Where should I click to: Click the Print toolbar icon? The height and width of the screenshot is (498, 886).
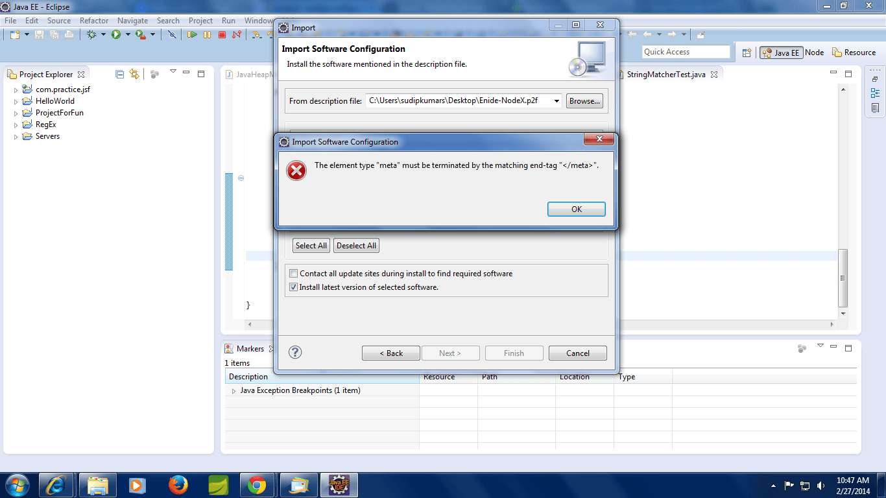click(69, 34)
